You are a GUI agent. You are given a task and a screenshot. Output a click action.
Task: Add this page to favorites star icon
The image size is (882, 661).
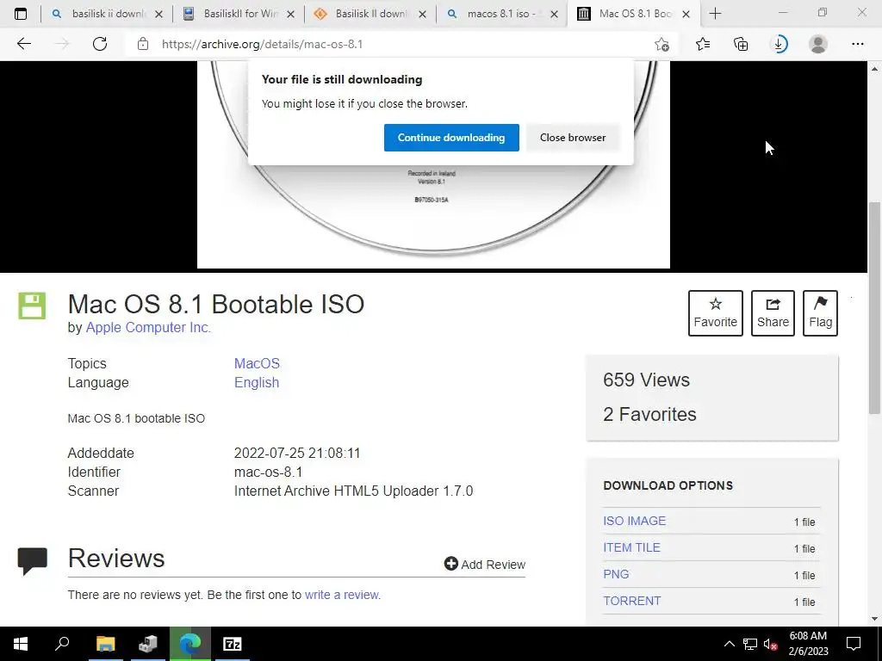(x=662, y=45)
